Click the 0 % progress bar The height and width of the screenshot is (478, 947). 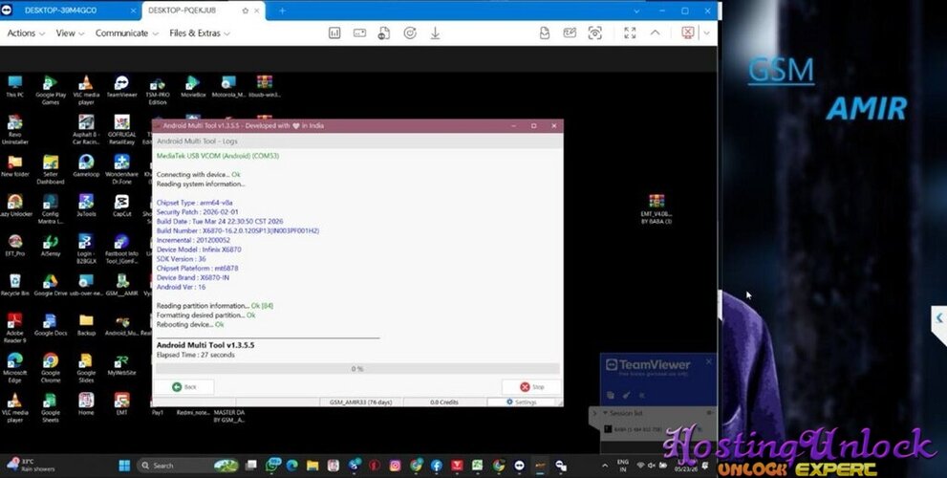pos(357,369)
